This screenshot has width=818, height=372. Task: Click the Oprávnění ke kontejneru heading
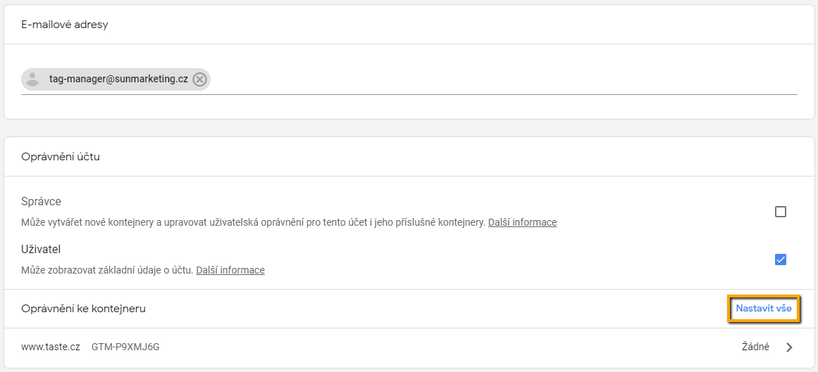(83, 309)
